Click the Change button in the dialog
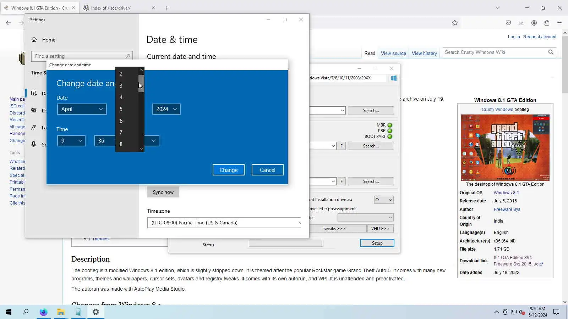Image resolution: width=568 pixels, height=319 pixels. pos(229,170)
